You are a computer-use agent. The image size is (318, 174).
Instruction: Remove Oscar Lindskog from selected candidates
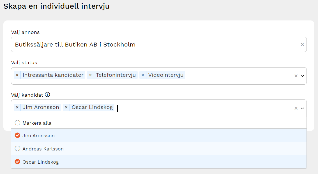pos(66,107)
